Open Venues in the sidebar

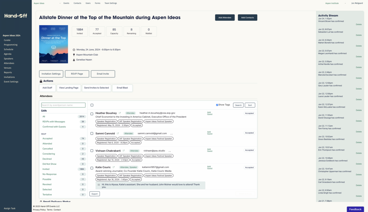pyautogui.click(x=8, y=68)
